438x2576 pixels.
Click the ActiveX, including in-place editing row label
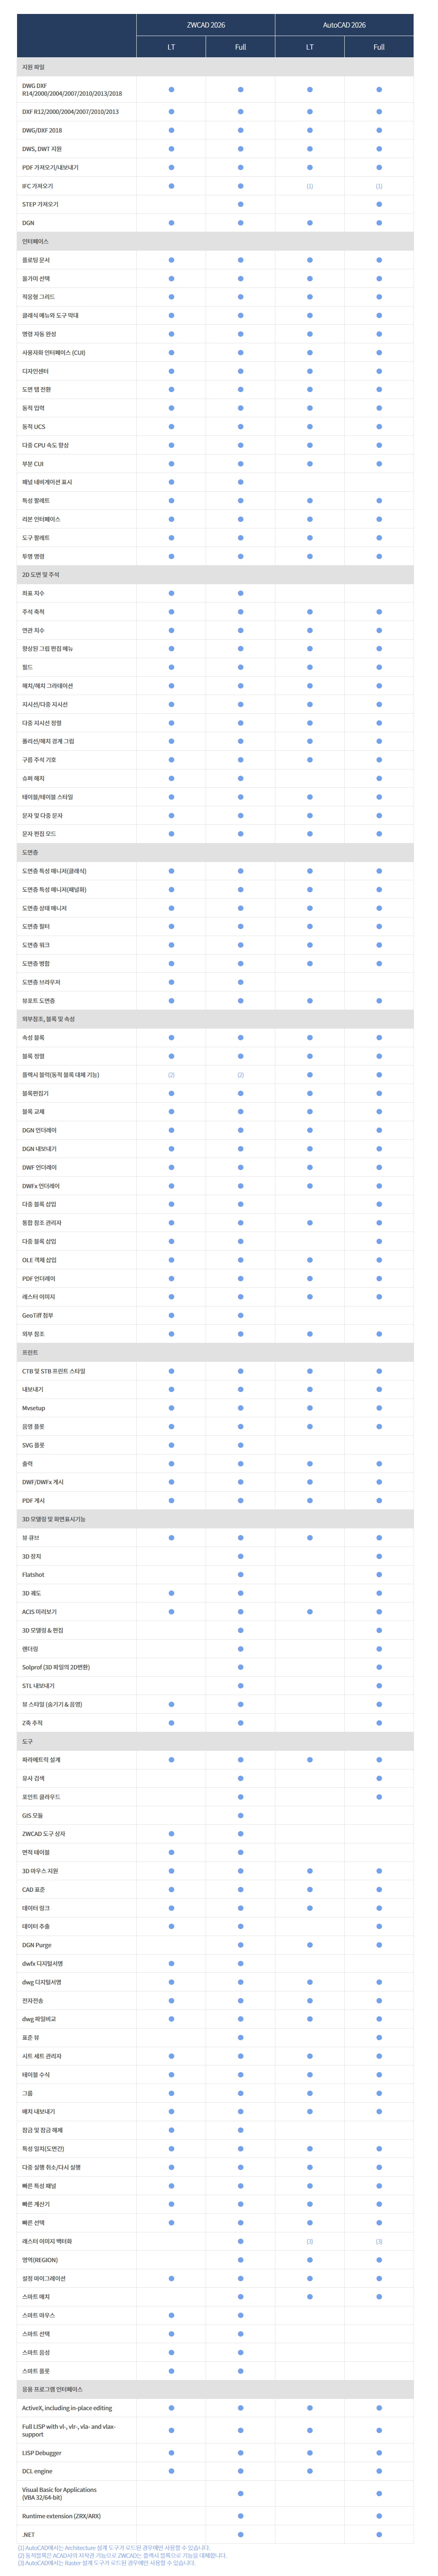(67, 2408)
